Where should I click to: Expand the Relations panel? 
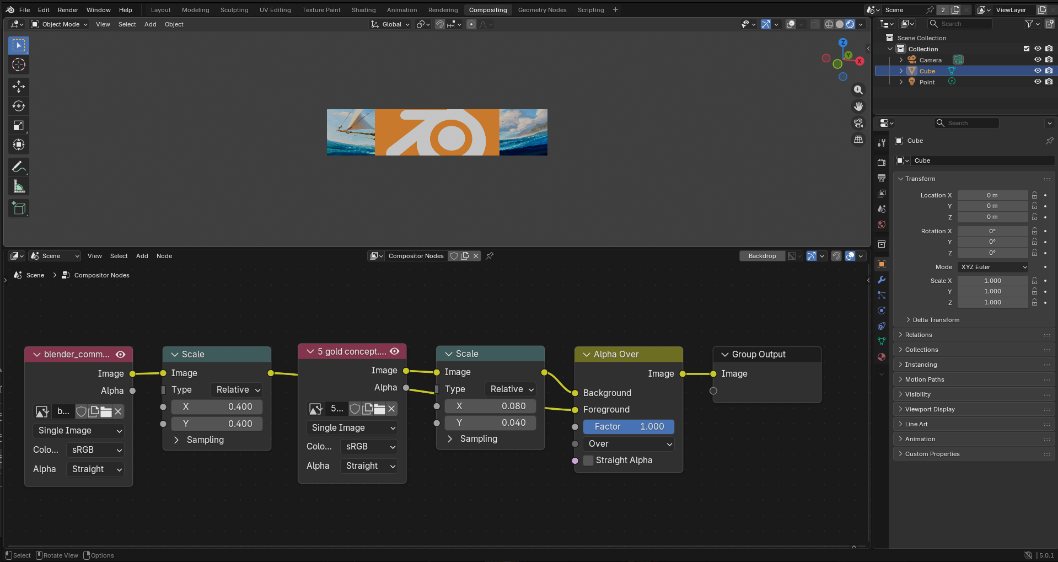tap(974, 335)
